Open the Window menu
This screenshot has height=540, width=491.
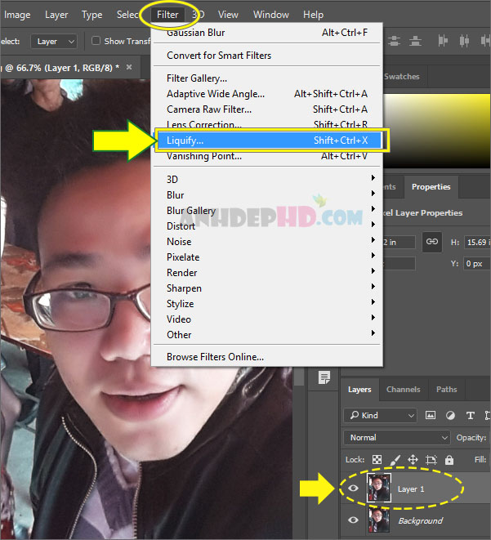pos(271,15)
